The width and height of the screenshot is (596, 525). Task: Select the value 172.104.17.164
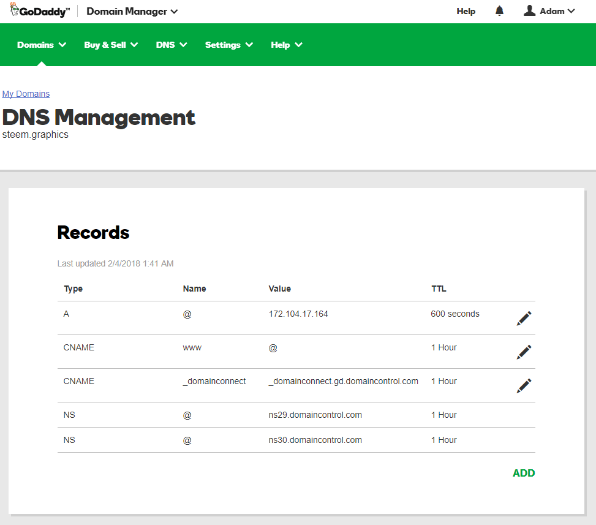(x=298, y=314)
